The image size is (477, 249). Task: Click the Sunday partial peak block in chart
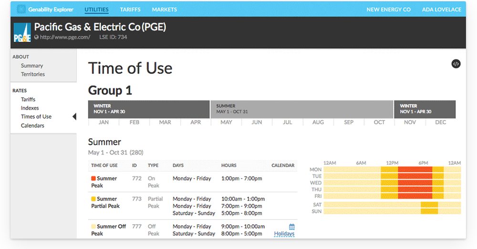tap(429, 211)
